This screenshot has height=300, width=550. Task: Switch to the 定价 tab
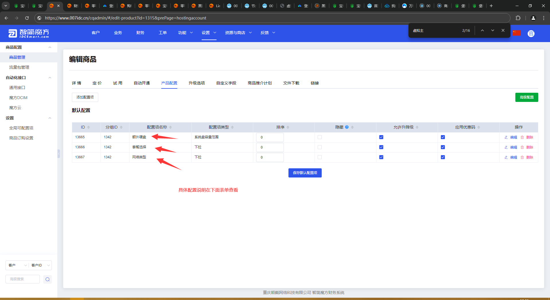click(x=97, y=83)
